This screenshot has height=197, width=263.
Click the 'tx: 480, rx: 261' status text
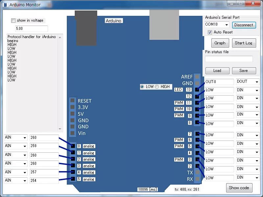187,189
